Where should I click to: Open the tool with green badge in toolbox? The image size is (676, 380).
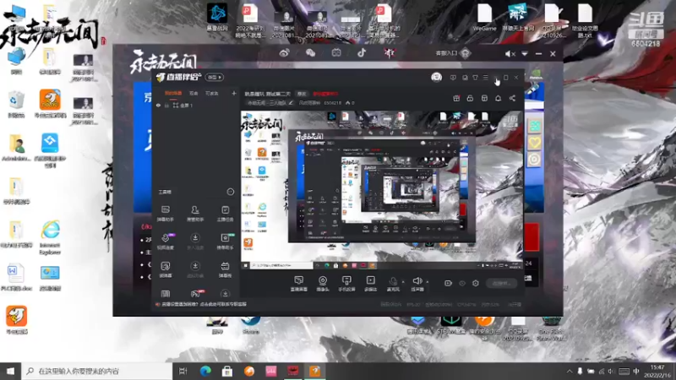pyautogui.click(x=225, y=242)
